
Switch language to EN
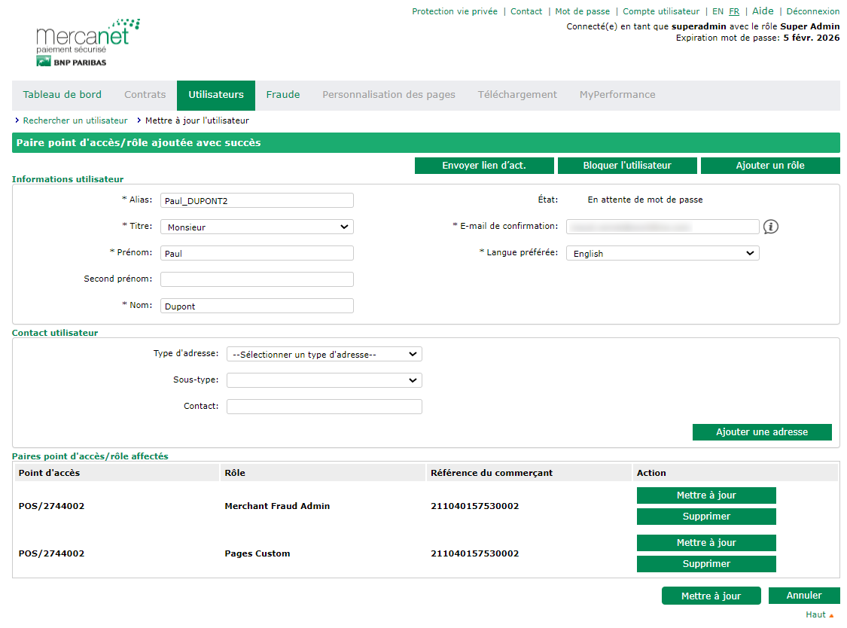pos(718,11)
